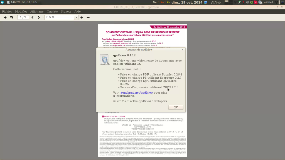The height and width of the screenshot is (160, 285).
Task: Click the qpdfview 0.4.12 version heading
Action: click(124, 55)
